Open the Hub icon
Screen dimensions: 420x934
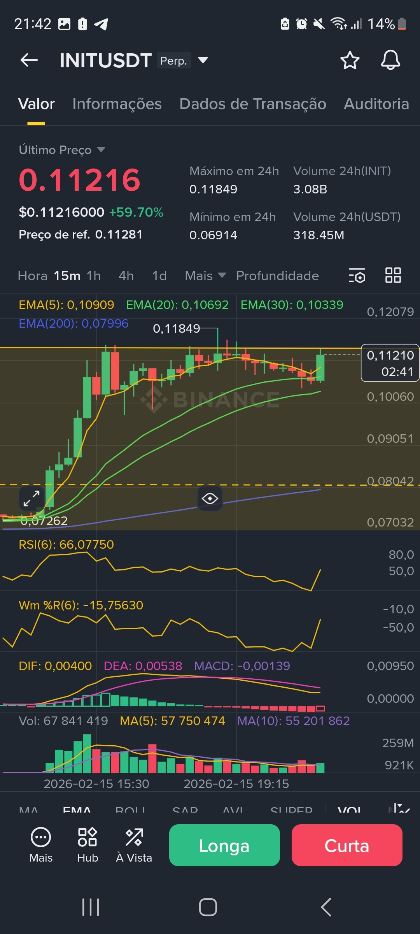tap(87, 844)
